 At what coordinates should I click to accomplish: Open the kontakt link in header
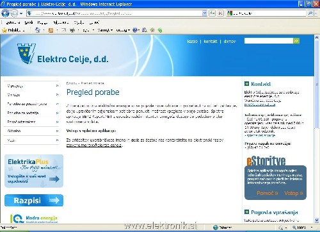coord(211,41)
